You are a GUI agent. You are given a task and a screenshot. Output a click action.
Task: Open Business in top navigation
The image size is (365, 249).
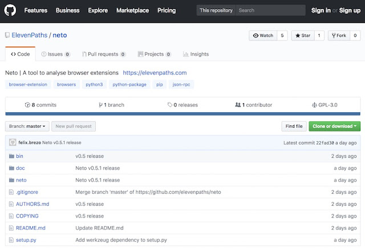point(67,10)
